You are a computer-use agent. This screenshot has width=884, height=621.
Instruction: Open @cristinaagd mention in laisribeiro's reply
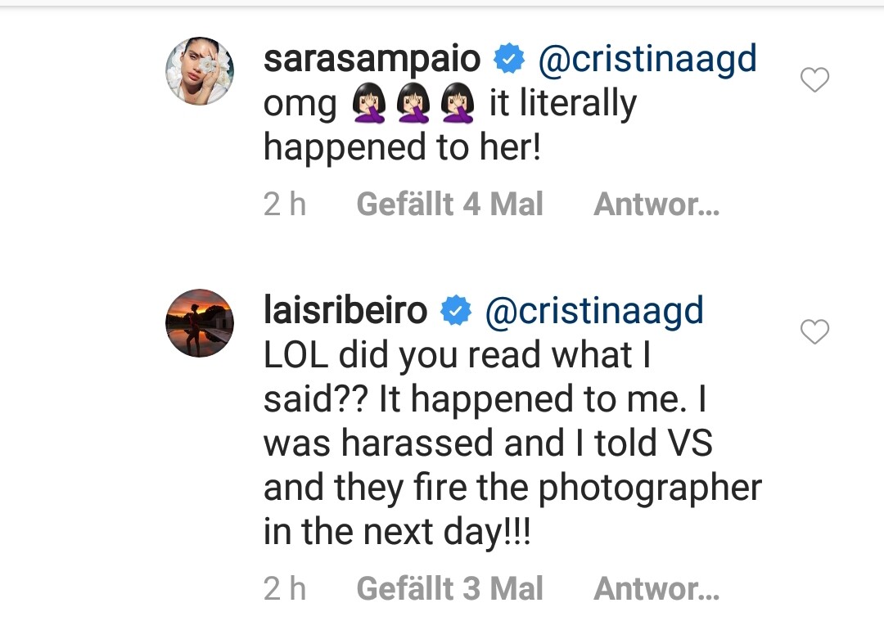pyautogui.click(x=594, y=312)
